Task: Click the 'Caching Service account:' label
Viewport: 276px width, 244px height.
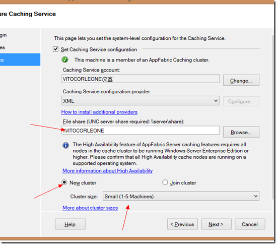Action: [x=91, y=70]
